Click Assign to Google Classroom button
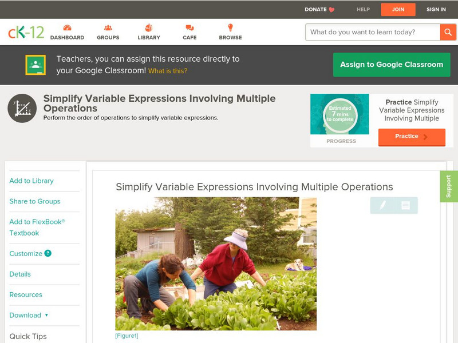This screenshot has width=458, height=343. click(392, 65)
